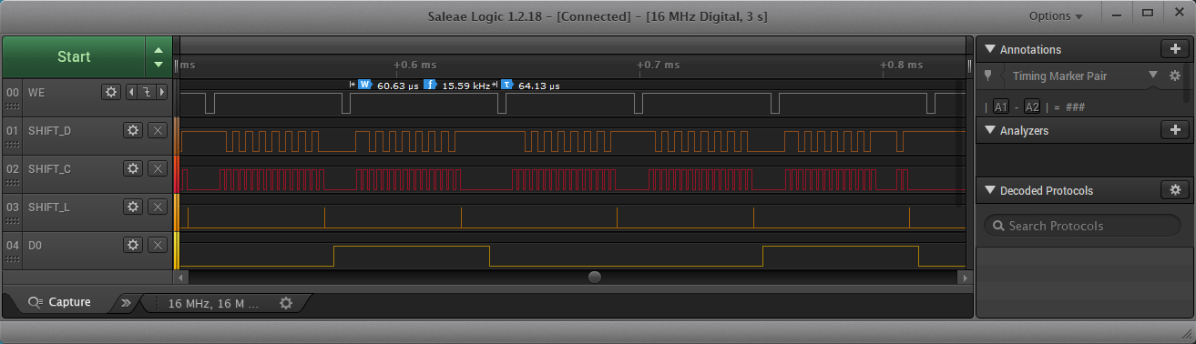The height and width of the screenshot is (344, 1196).
Task: Select the A1 timing marker
Action: coord(1001,106)
